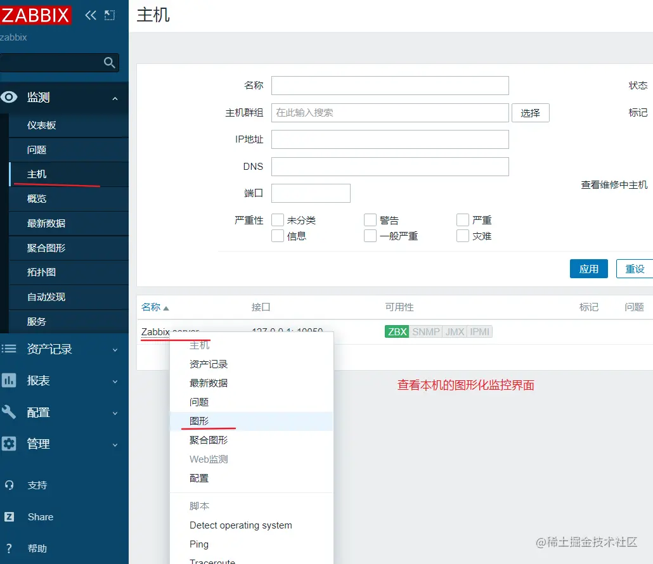The height and width of the screenshot is (564, 653).
Task: Focus the 主机群组 search field
Action: pyautogui.click(x=390, y=113)
